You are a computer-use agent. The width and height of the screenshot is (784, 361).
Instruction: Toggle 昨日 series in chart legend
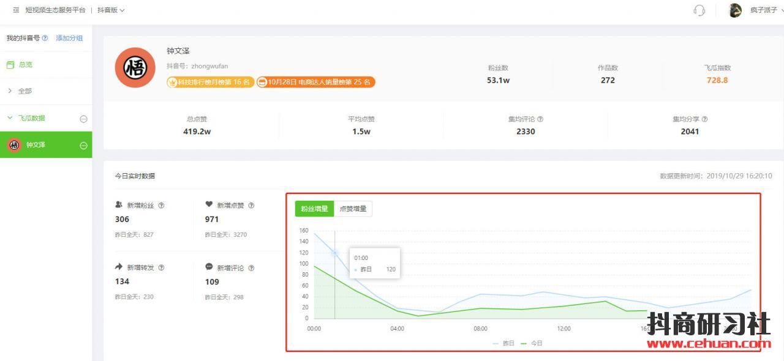pyautogui.click(x=503, y=343)
